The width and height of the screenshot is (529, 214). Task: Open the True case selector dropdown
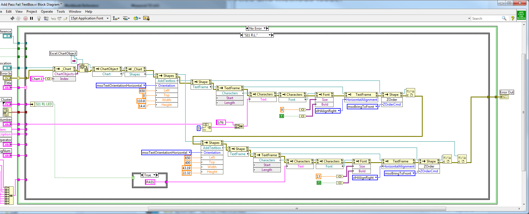click(154, 175)
